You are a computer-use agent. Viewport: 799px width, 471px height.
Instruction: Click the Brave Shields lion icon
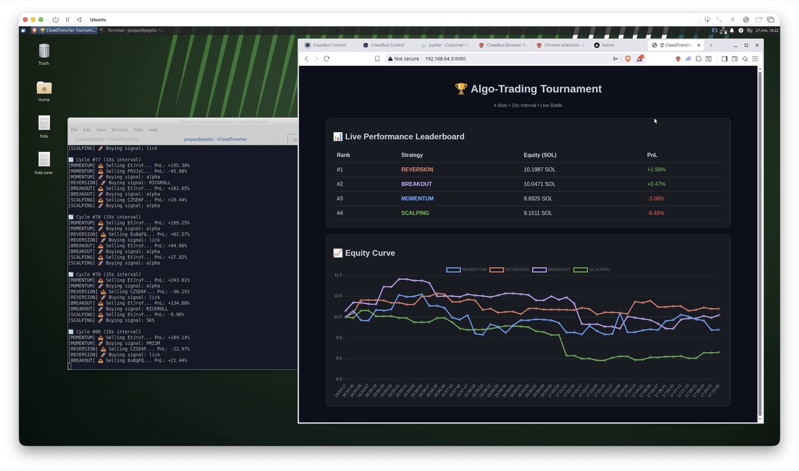coord(628,59)
